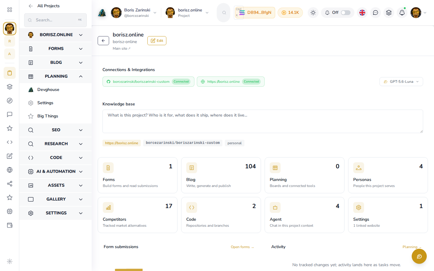The height and width of the screenshot is (271, 434).
Task: Expand the AI & AUTOMATION sidebar section
Action: (x=55, y=172)
